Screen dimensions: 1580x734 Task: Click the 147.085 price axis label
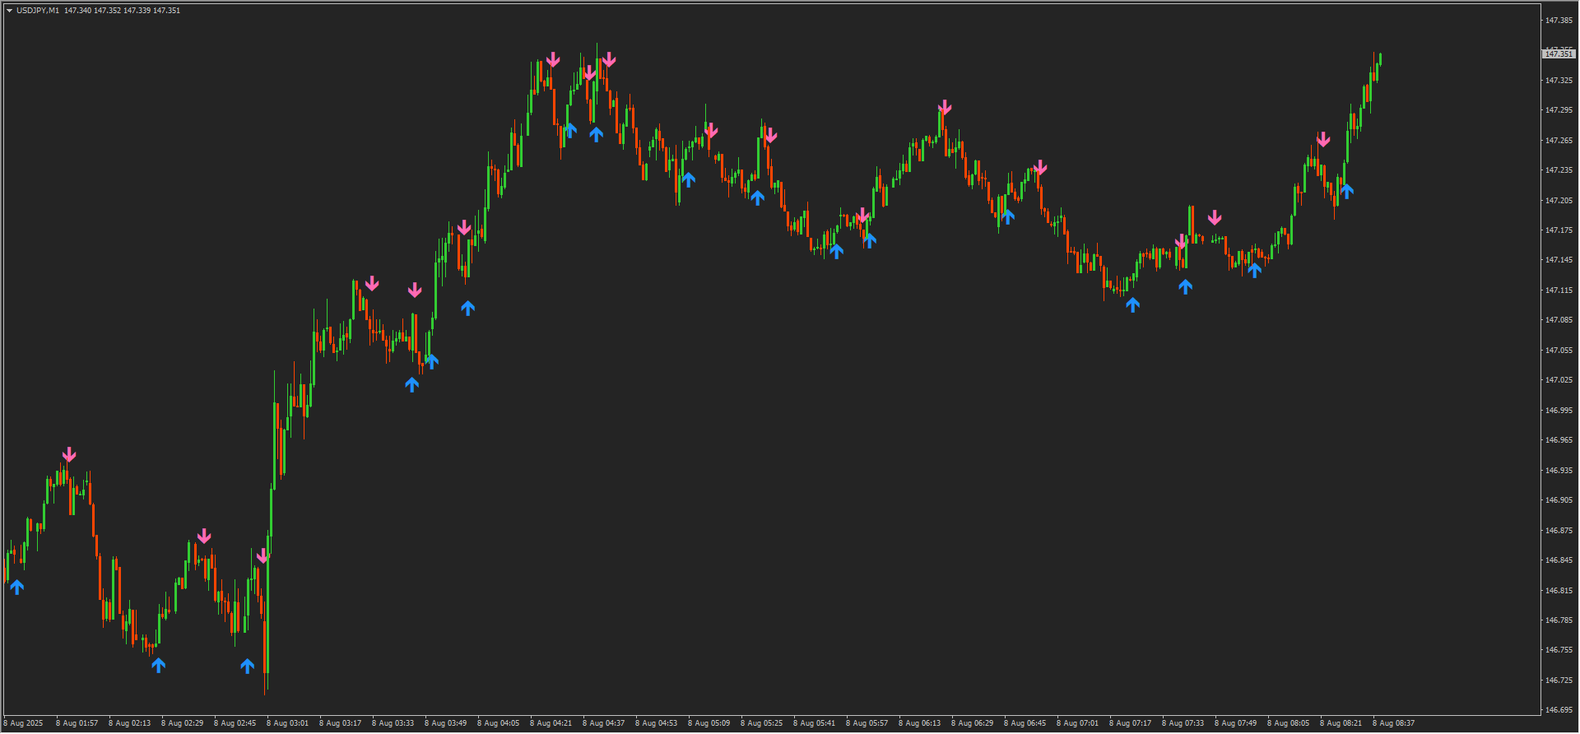(1559, 320)
